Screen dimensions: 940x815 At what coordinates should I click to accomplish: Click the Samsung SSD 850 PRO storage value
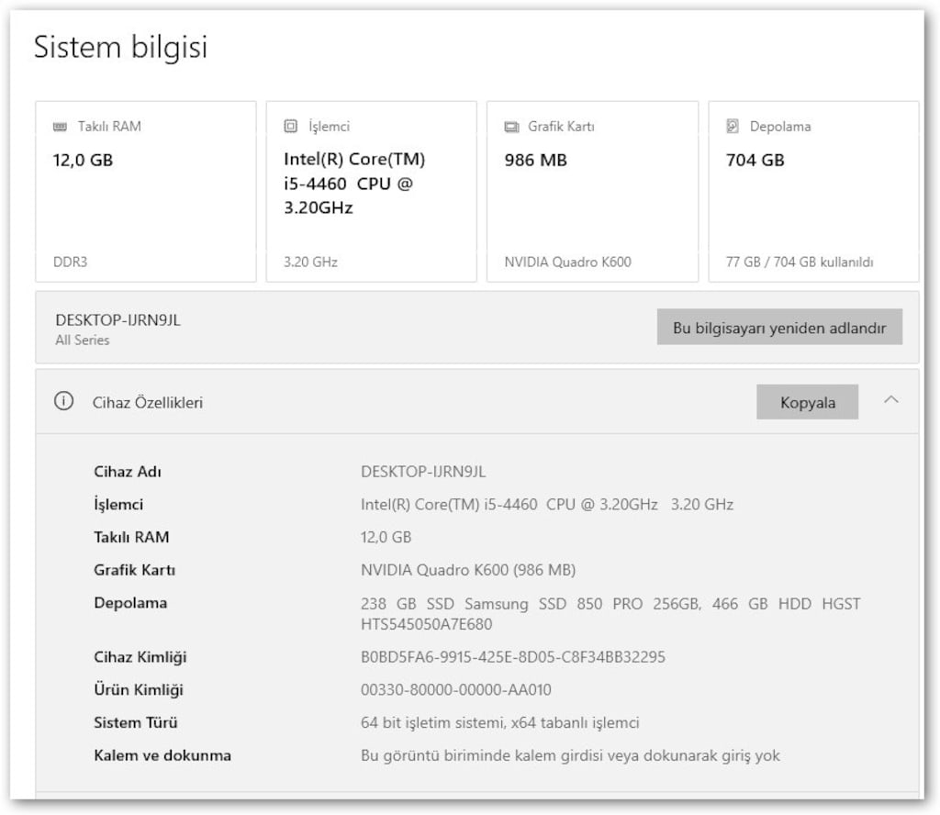coord(610,614)
